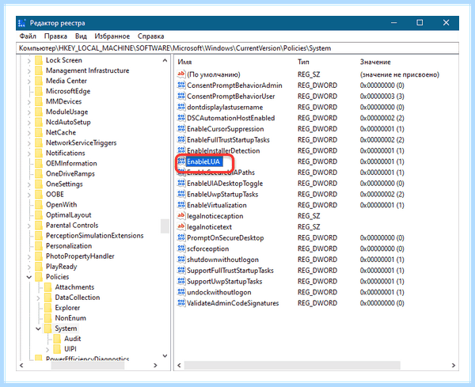
Task: Select the ConsentPromptBehaviorUser DWORD icon
Action: point(181,96)
